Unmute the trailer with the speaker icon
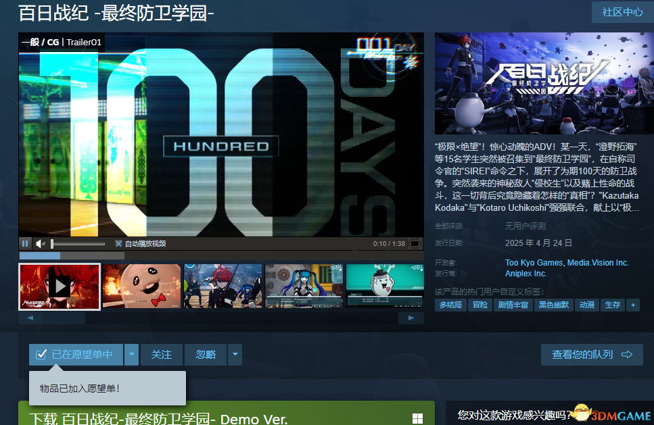Screen dimensions: 654x425 pos(40,244)
